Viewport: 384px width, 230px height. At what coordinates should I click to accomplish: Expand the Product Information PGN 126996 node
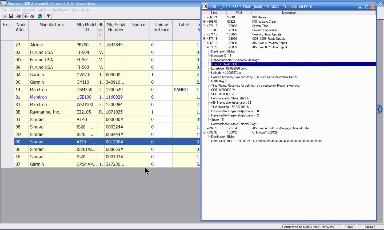tap(204, 30)
